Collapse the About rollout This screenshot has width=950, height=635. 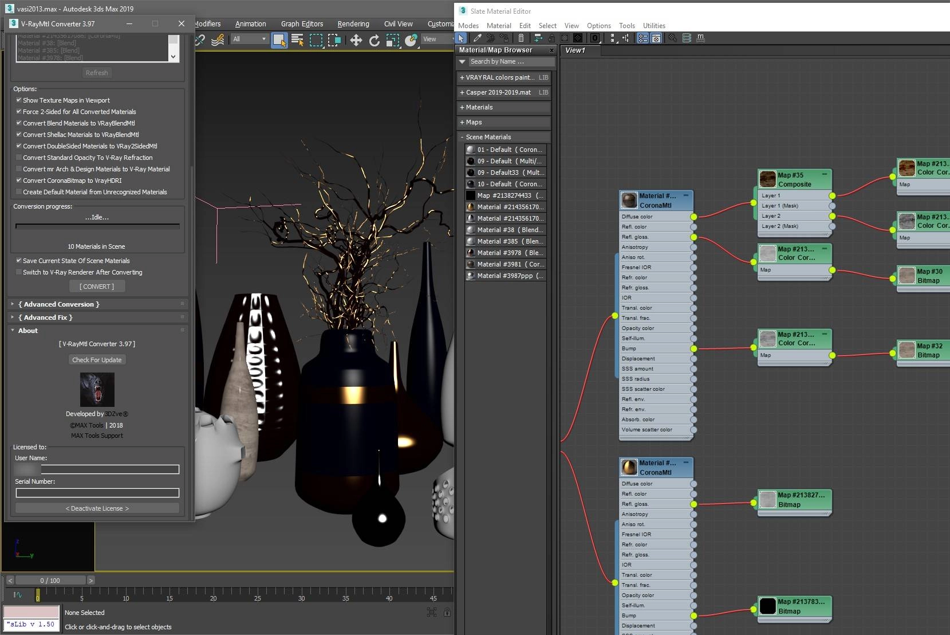97,331
